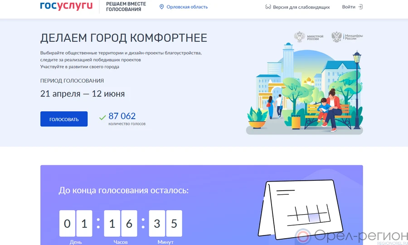Click the glasses accessibility icon
Viewport: 408px width, 245px height.
click(268, 7)
